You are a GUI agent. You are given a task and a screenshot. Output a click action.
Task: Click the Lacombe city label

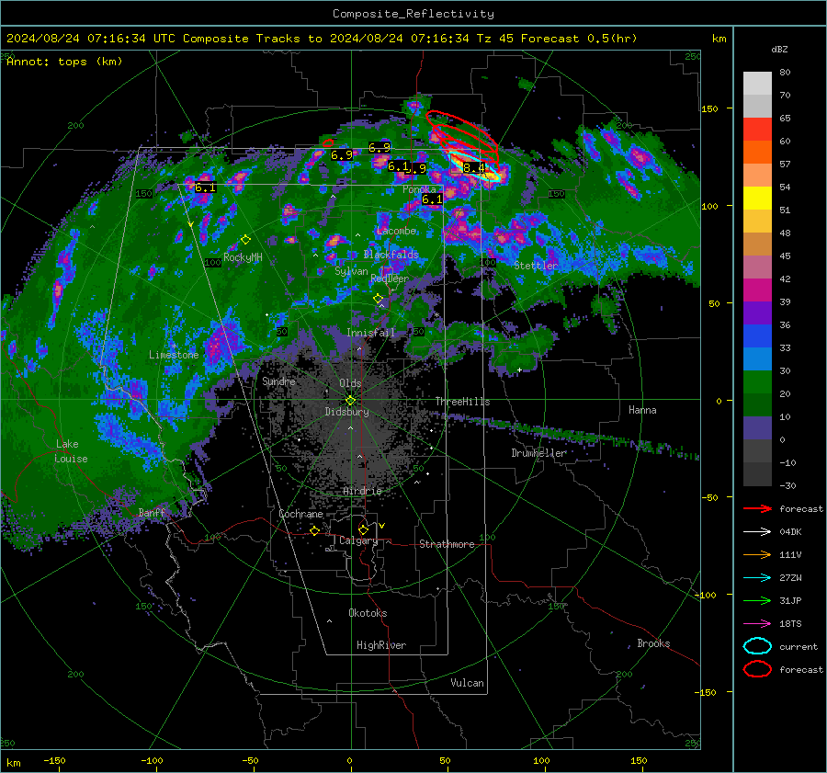tap(396, 231)
